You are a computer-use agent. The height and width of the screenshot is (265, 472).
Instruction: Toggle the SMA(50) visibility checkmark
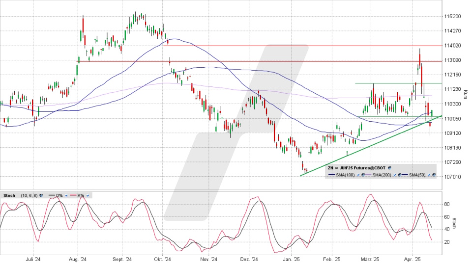(x=429, y=175)
